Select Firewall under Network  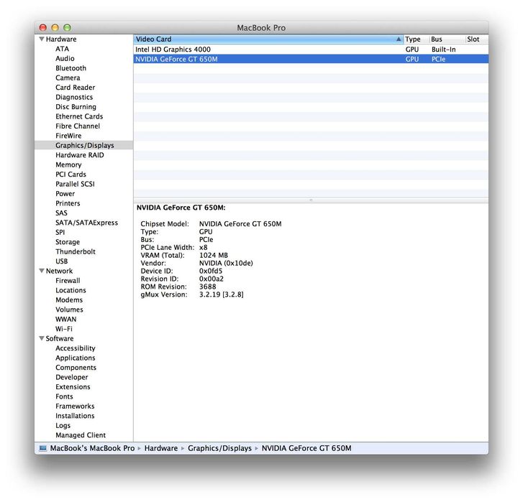(68, 280)
